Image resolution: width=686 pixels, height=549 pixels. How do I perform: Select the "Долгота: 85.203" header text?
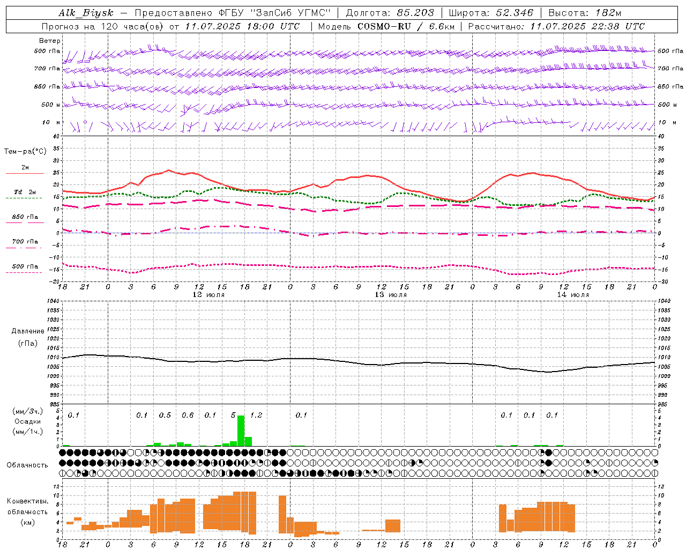coord(390,13)
